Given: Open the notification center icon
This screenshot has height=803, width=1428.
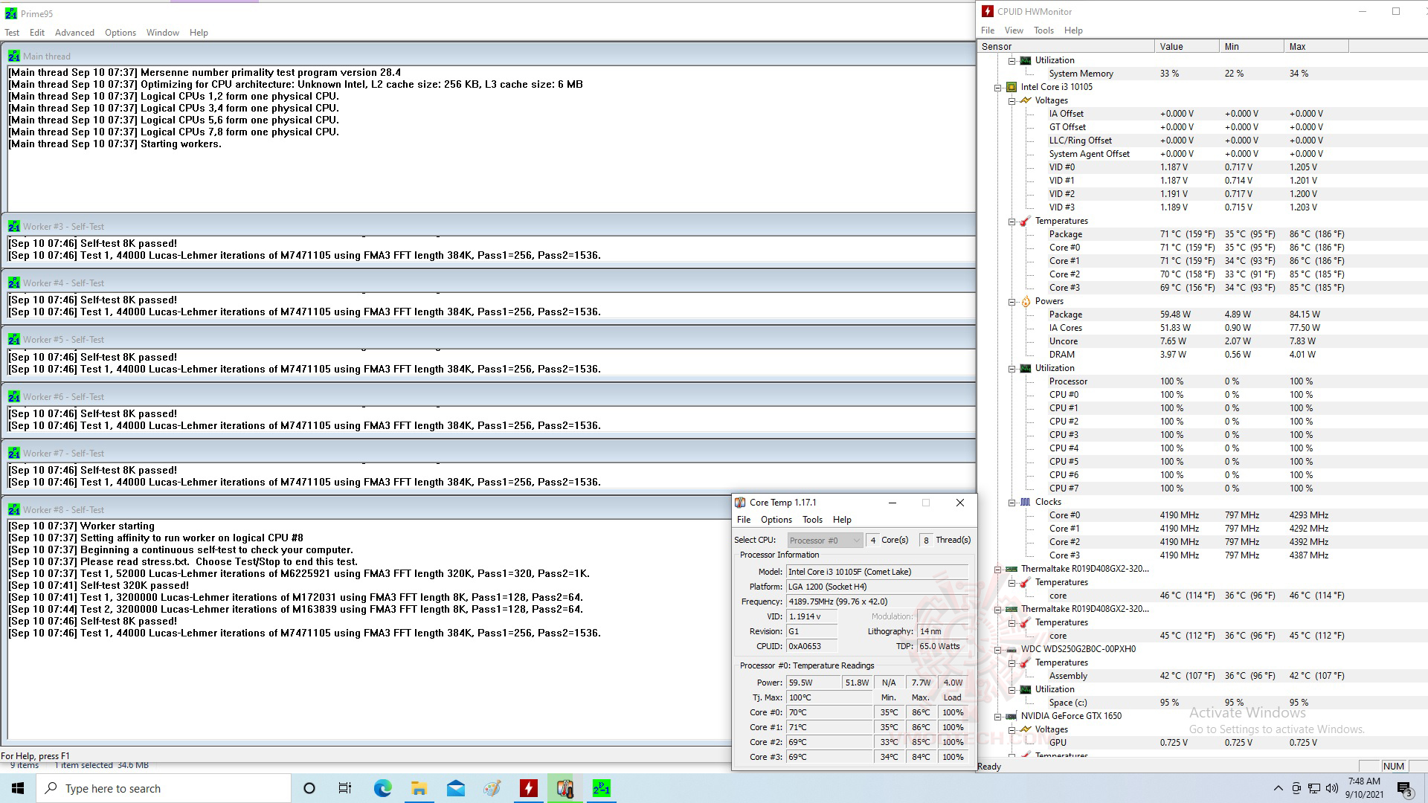Looking at the screenshot, I should pyautogui.click(x=1403, y=788).
